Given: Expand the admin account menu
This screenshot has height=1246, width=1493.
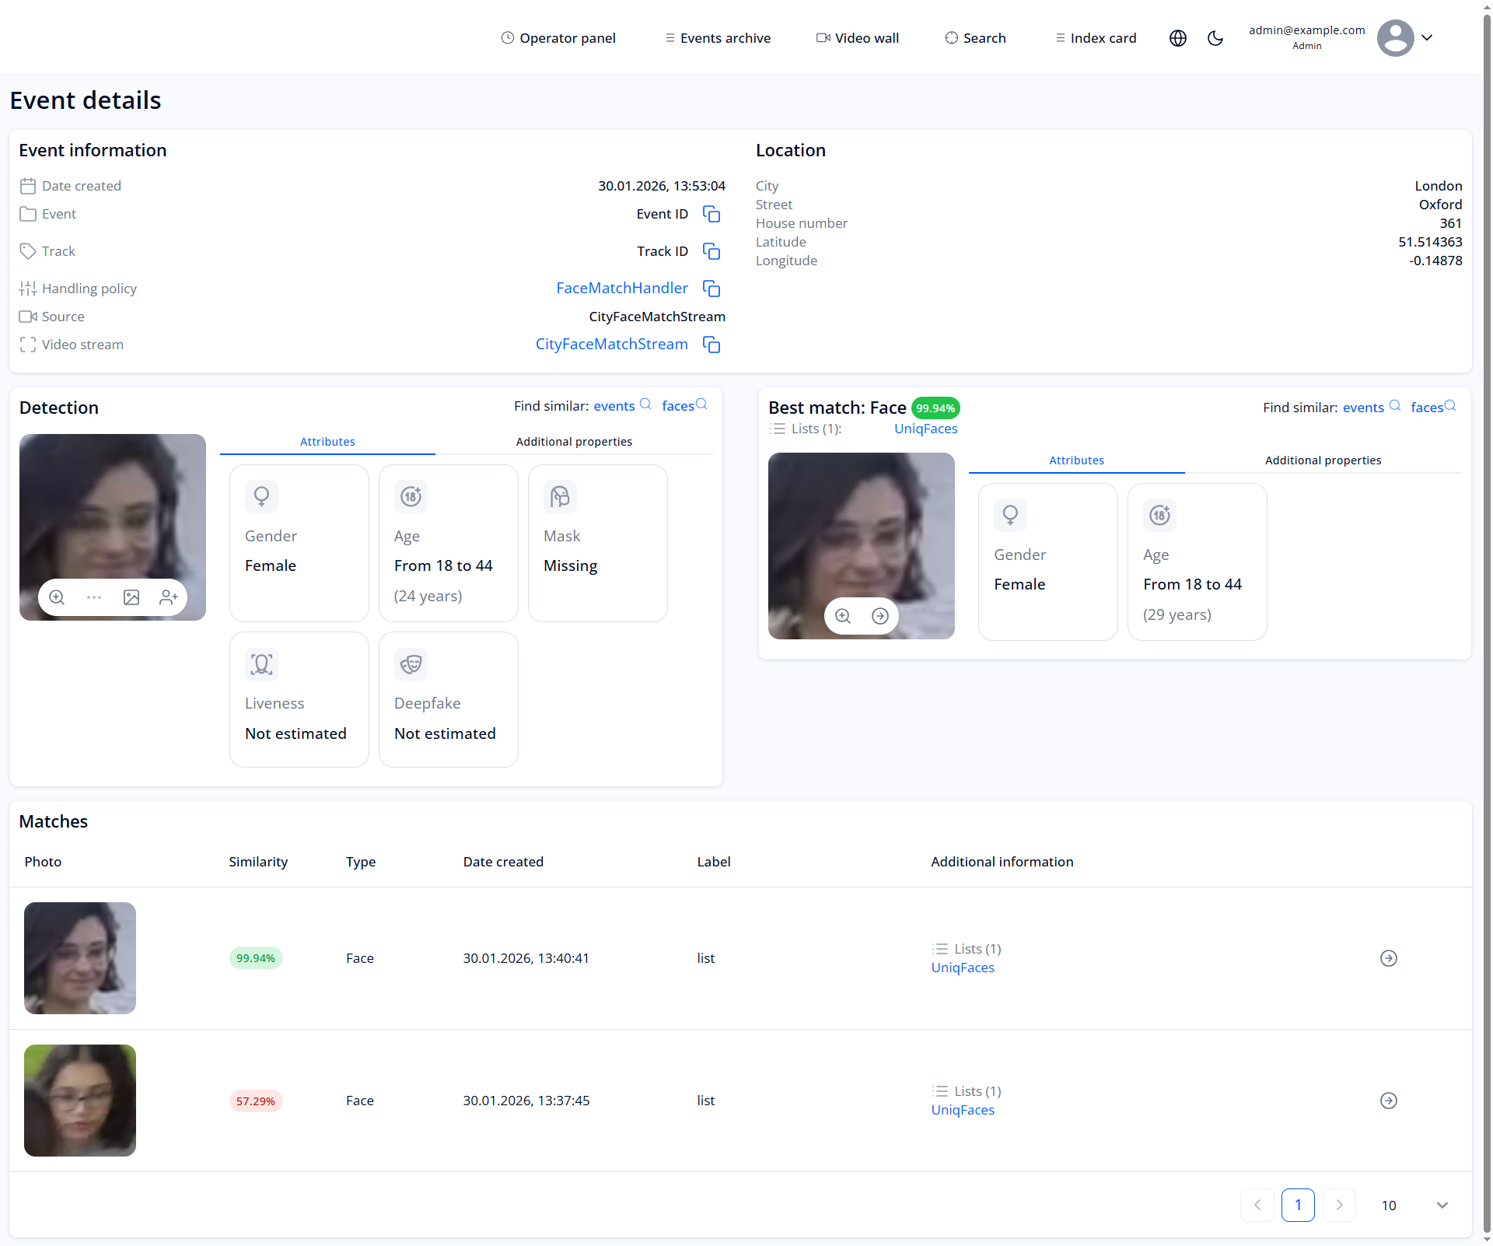Looking at the screenshot, I should 1427,37.
